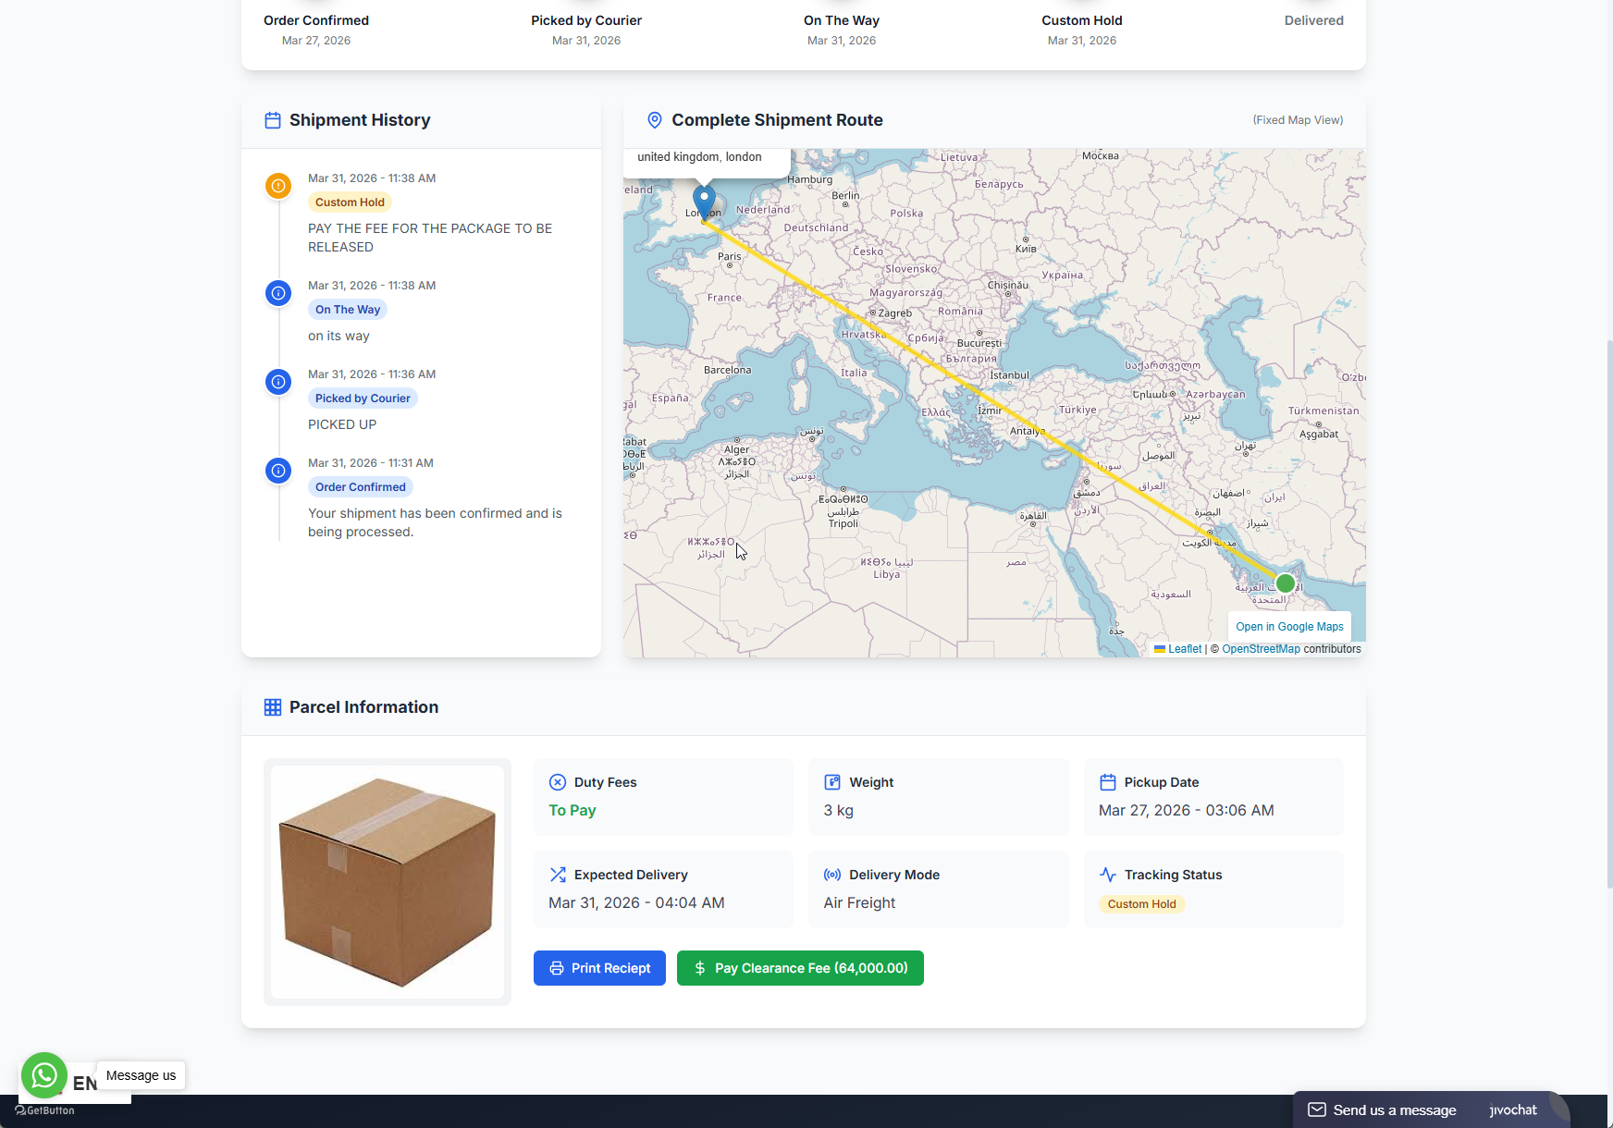Click the Expected Delivery shuffle icon
Screen dimensions: 1613x1128
click(x=558, y=875)
